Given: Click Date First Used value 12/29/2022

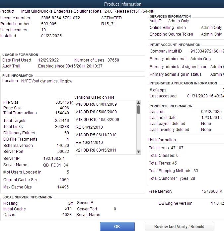Looking at the screenshot, I should [48, 60].
